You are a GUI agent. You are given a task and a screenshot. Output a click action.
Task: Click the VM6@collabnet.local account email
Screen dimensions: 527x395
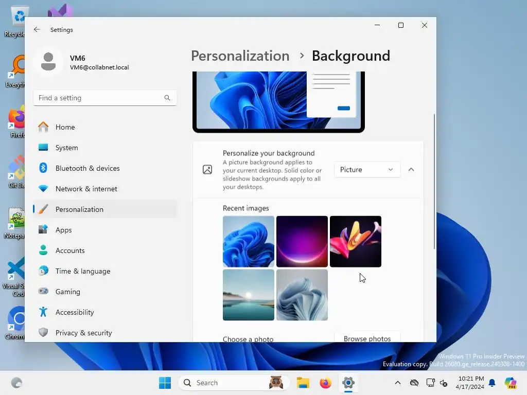(99, 67)
